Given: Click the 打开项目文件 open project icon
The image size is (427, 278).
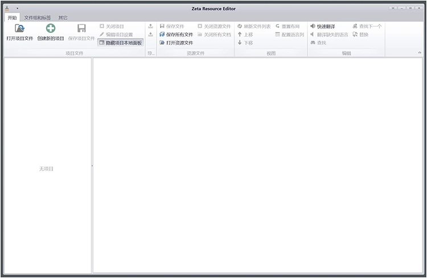Looking at the screenshot, I should coord(19,28).
